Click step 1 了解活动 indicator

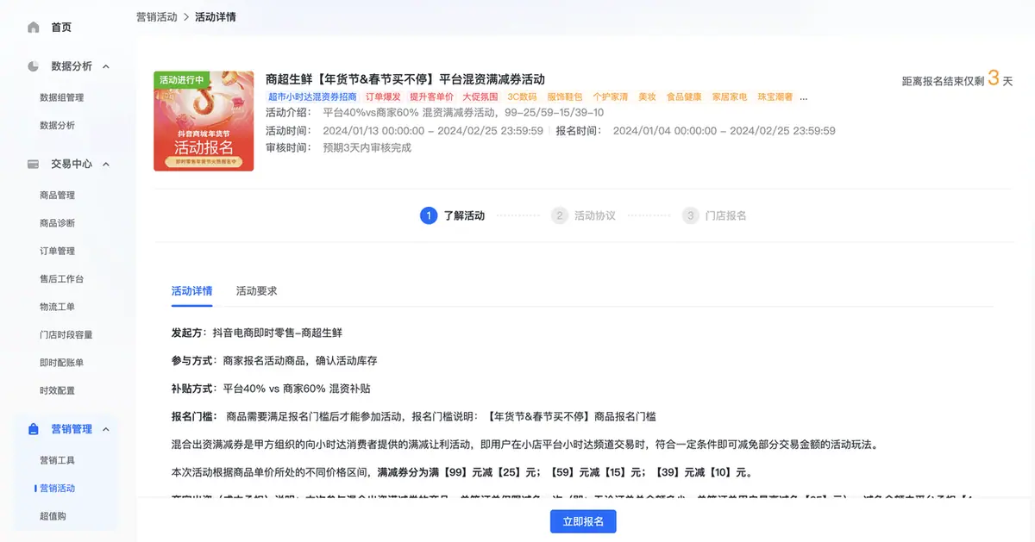(453, 215)
